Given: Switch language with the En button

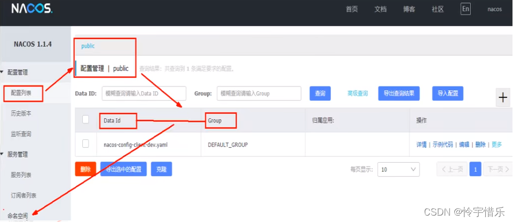Looking at the screenshot, I should (465, 9).
